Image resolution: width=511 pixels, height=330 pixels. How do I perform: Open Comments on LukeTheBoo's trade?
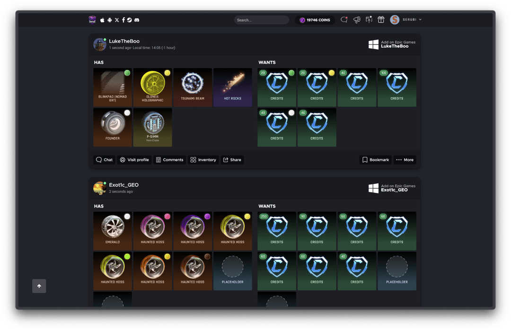click(x=169, y=160)
